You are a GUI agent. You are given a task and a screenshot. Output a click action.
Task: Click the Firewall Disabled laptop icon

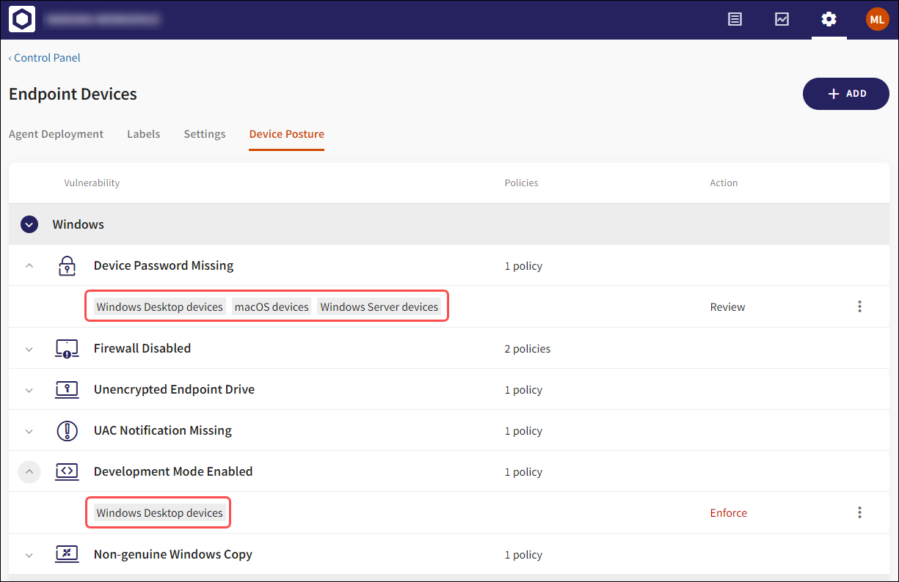(67, 349)
